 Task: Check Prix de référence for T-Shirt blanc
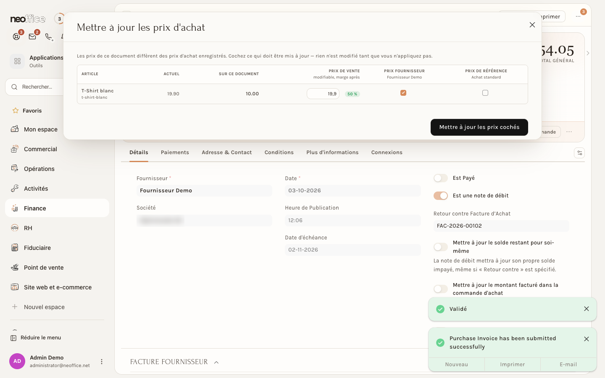[x=485, y=93]
